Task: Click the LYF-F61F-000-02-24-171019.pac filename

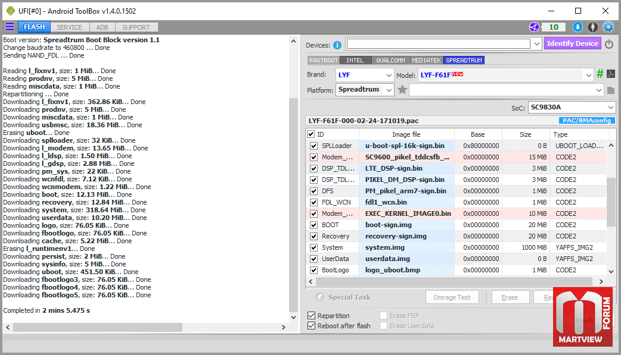Action: 364,121
